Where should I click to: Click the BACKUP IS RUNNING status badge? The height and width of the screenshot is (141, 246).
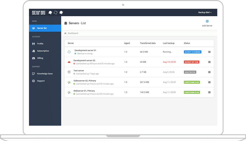click(x=192, y=52)
